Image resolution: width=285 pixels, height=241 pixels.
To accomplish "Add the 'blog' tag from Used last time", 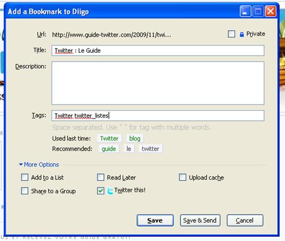I will tap(135, 139).
